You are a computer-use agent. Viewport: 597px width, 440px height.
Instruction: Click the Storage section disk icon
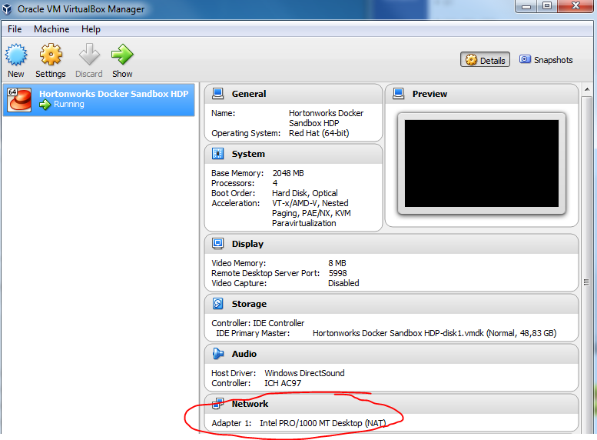pyautogui.click(x=217, y=304)
